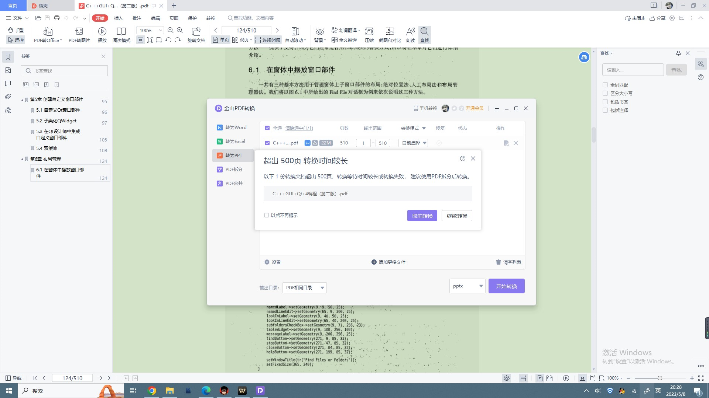709x398 pixels.
Task: Click the print icon in quick toolbar
Action: pos(56,18)
